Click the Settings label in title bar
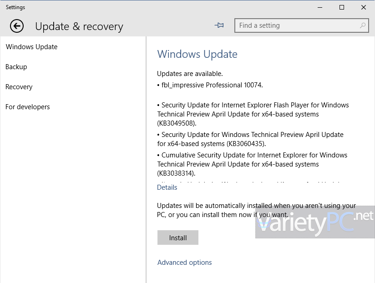The image size is (375, 283). 15,7
